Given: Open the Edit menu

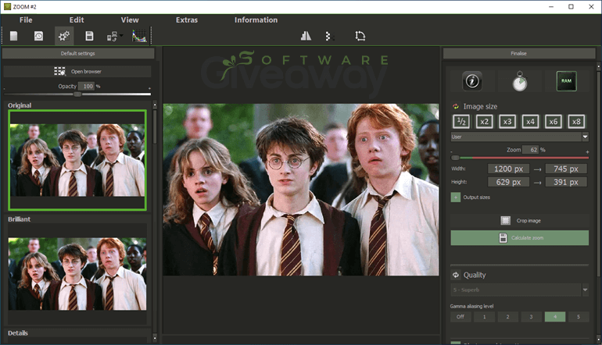Looking at the screenshot, I should [77, 20].
